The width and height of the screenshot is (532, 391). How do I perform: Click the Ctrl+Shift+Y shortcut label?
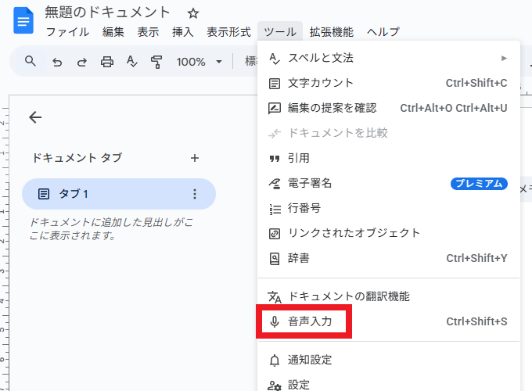point(476,258)
